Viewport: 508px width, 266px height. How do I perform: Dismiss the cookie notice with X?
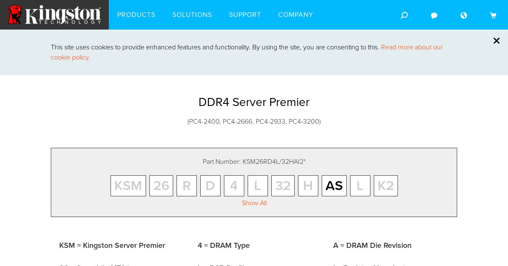point(497,41)
